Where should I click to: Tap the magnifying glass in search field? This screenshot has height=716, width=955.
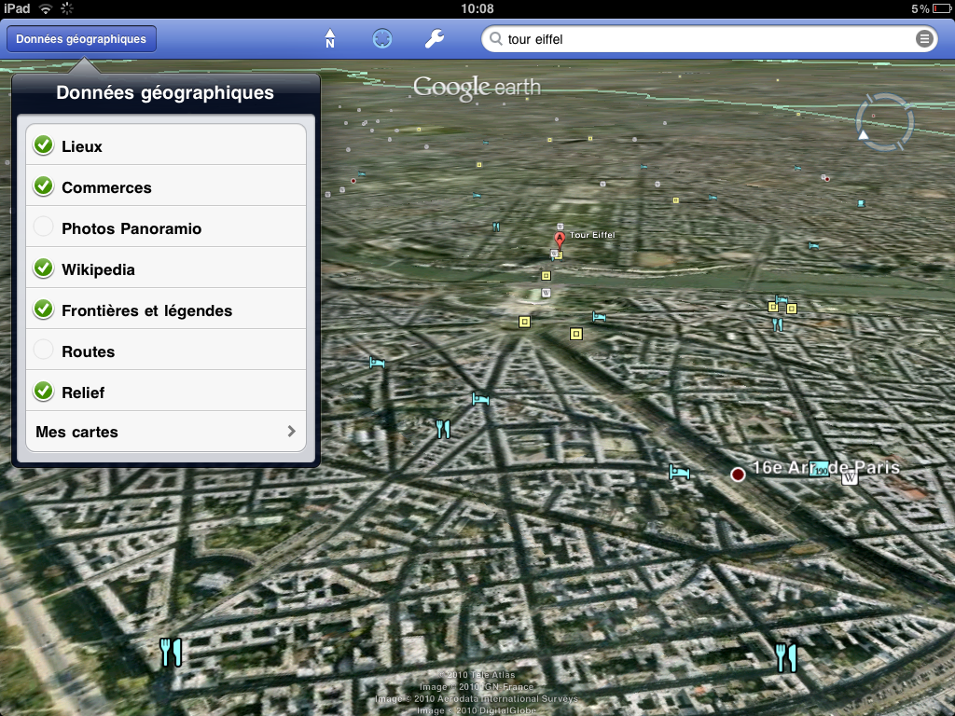[496, 39]
